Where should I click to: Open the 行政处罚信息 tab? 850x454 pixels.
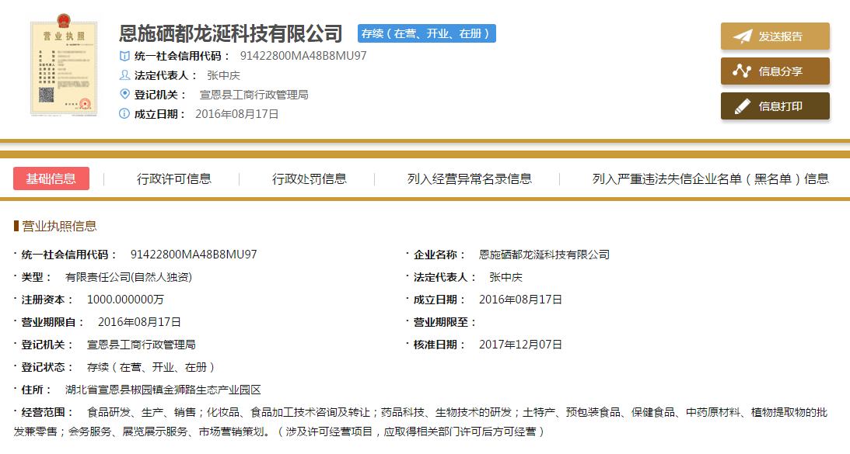(x=310, y=178)
